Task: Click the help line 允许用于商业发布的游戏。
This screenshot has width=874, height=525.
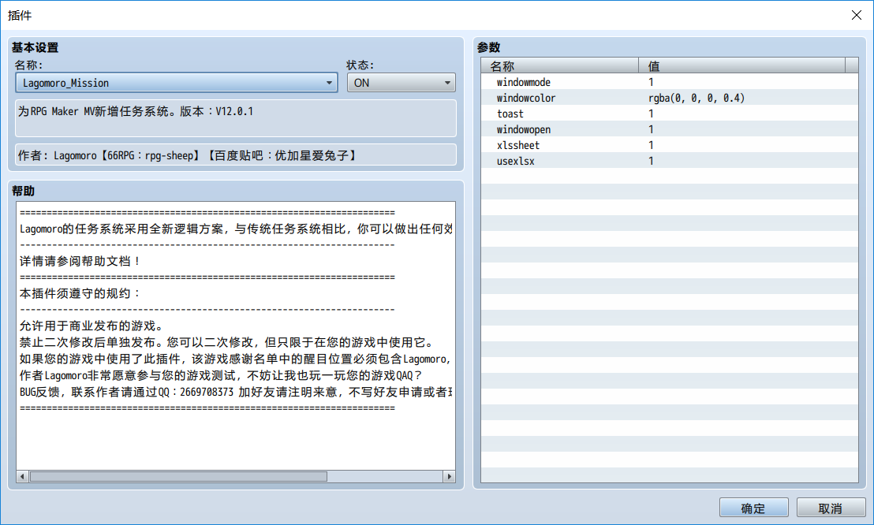Action: (93, 326)
